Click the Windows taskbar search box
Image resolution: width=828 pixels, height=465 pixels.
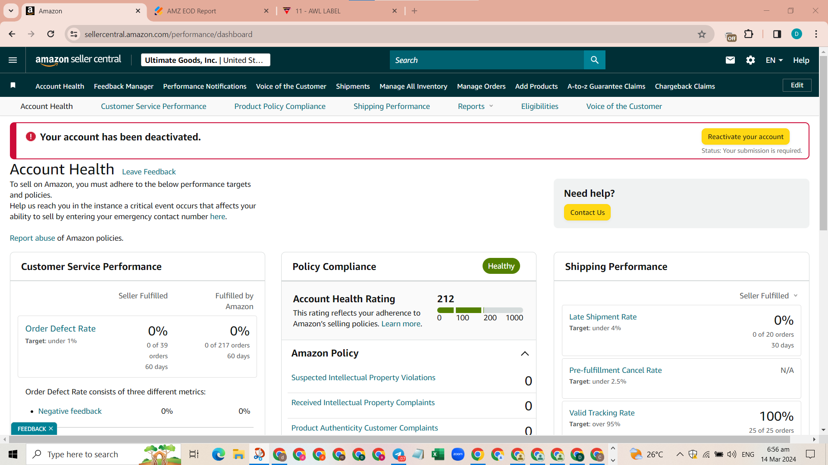click(103, 454)
